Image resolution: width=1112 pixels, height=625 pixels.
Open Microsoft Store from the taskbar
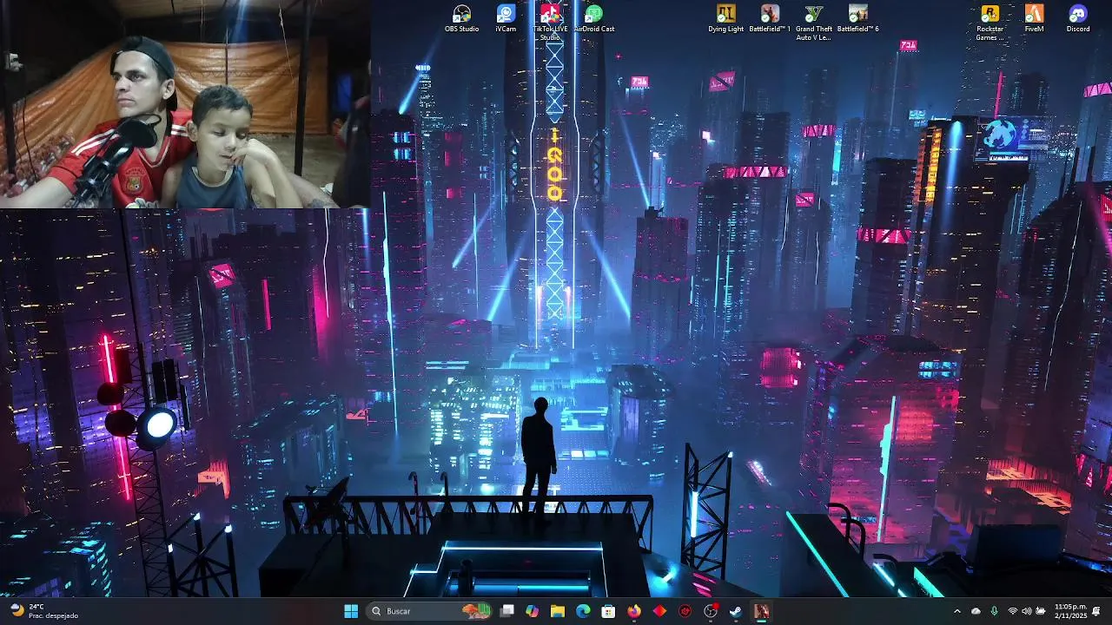pos(609,611)
